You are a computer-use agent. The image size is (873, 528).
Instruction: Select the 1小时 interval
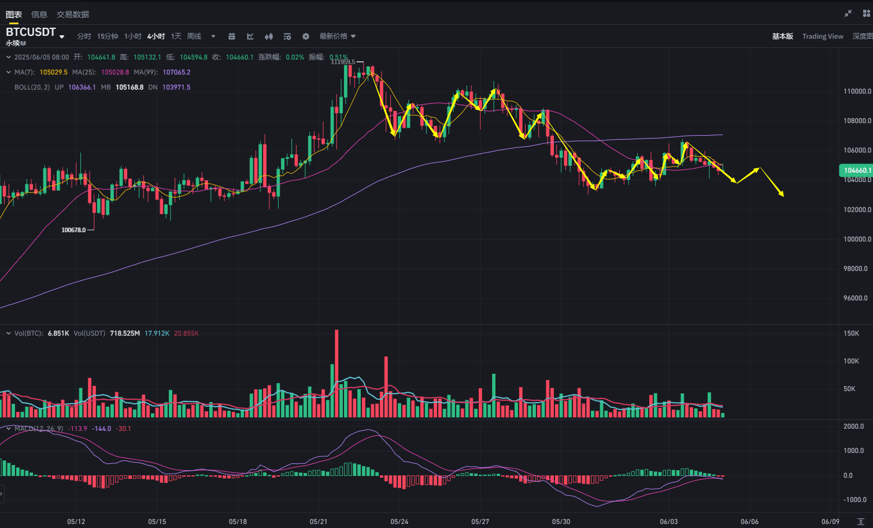[133, 36]
